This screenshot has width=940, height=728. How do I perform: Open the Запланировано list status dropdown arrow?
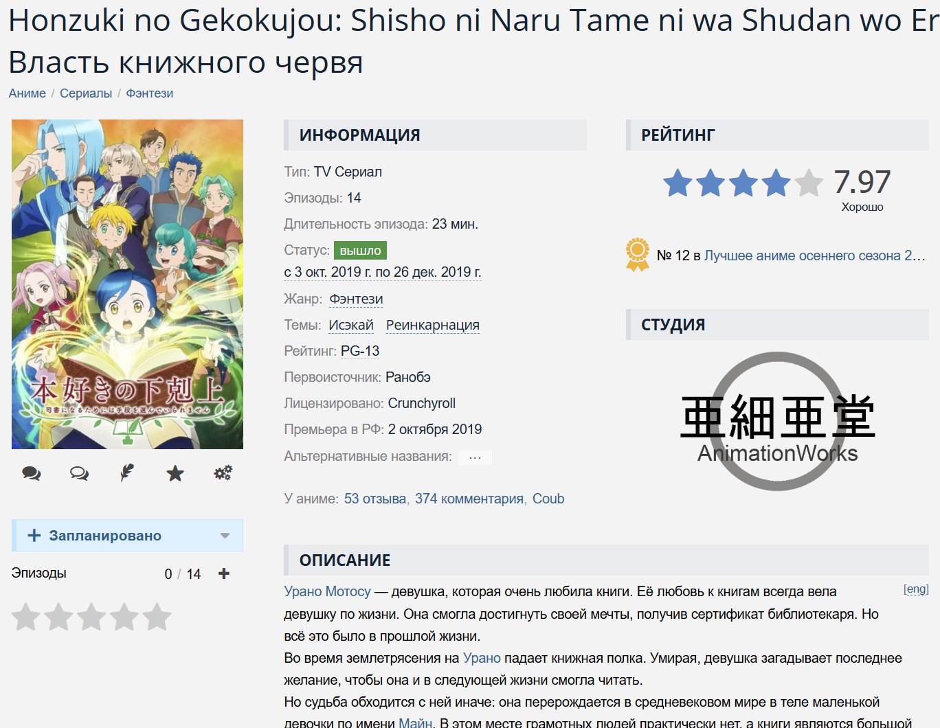[x=225, y=536]
